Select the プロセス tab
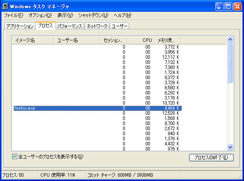Viewport: 244px width, 181px height. [x=45, y=25]
